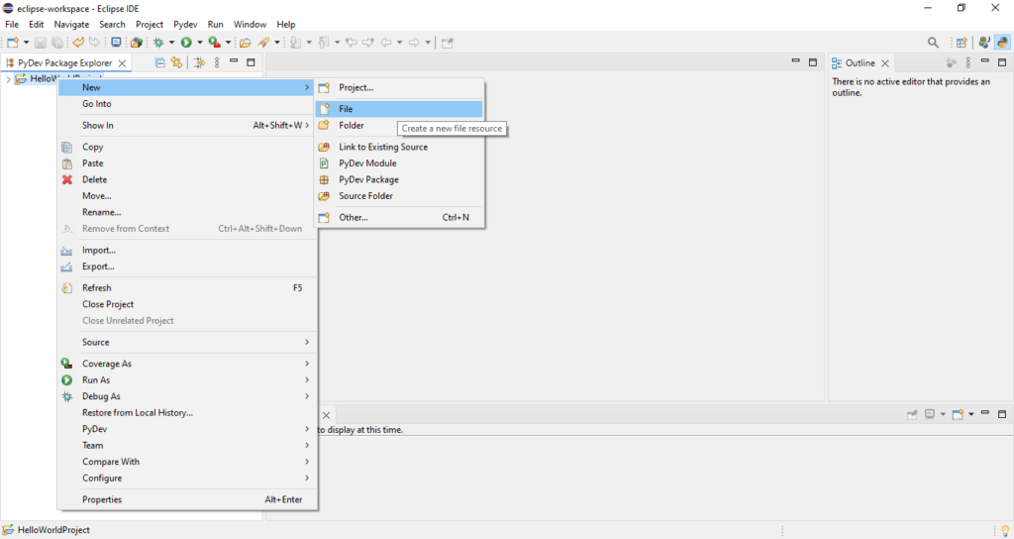Choose Other... from the New submenu

[x=399, y=217]
